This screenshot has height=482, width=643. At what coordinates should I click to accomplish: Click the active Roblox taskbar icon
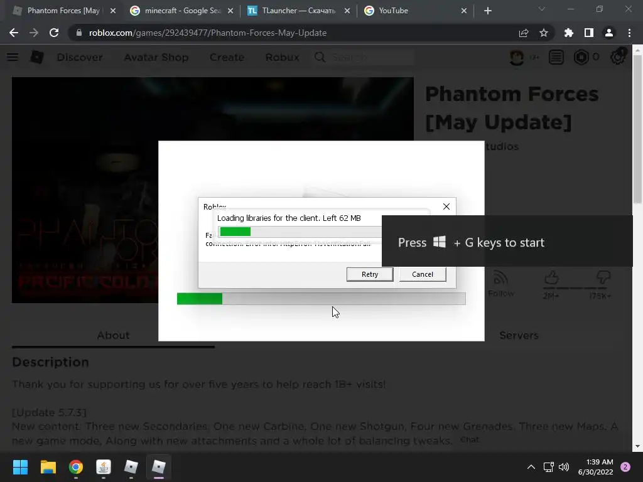pyautogui.click(x=158, y=467)
